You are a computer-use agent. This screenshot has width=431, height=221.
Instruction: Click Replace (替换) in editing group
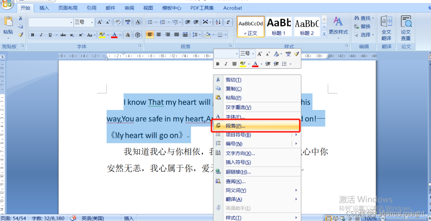[362, 26]
